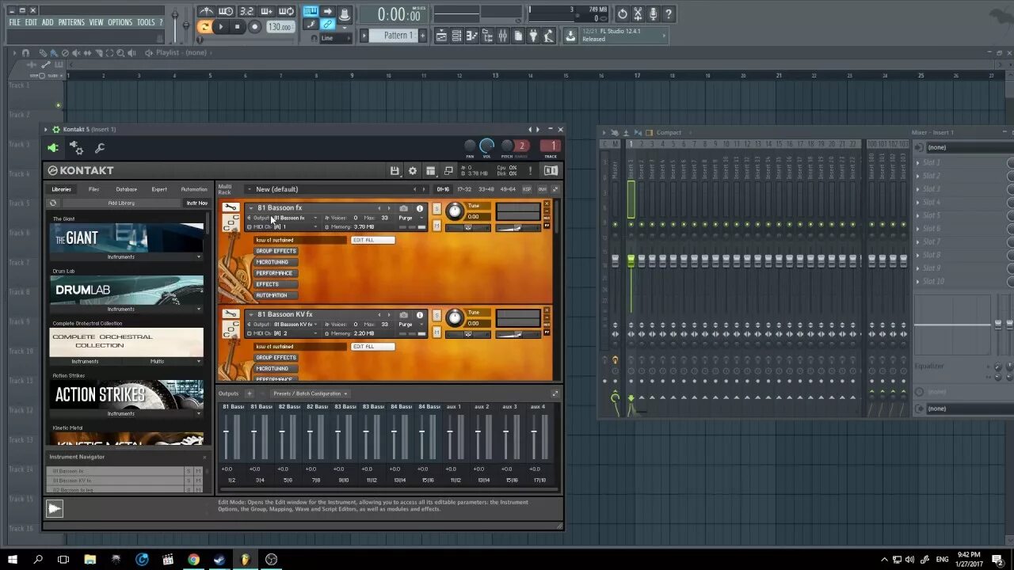Minimize Kontakt view icon
Screen dimensions: 1014x570
[x=448, y=171]
